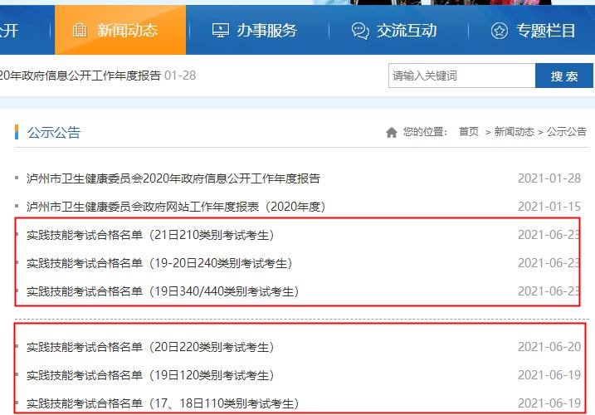
Task: Open the 20日220类别 exam pass list
Action: [x=150, y=347]
